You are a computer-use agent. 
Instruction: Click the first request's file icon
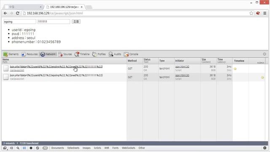pyautogui.click(x=6, y=68)
